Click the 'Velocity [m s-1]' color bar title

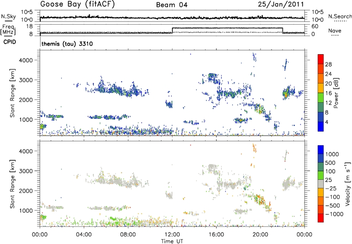tap(348, 184)
